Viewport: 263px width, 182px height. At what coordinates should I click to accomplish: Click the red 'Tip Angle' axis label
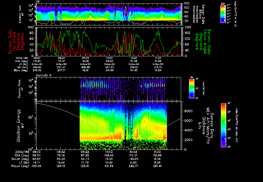[14, 41]
